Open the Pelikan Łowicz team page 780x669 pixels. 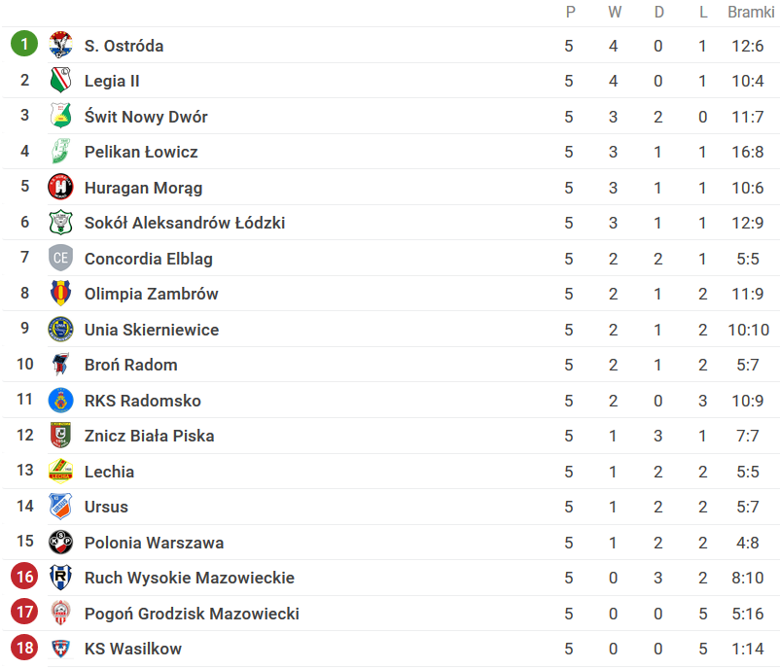click(141, 152)
